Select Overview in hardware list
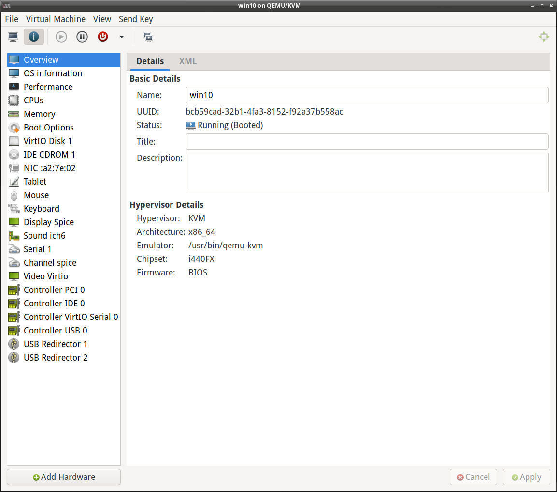557x492 pixels. pos(64,60)
